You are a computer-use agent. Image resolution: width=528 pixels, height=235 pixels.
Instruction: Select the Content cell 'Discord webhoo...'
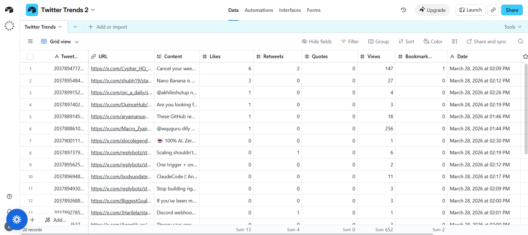coord(176,213)
